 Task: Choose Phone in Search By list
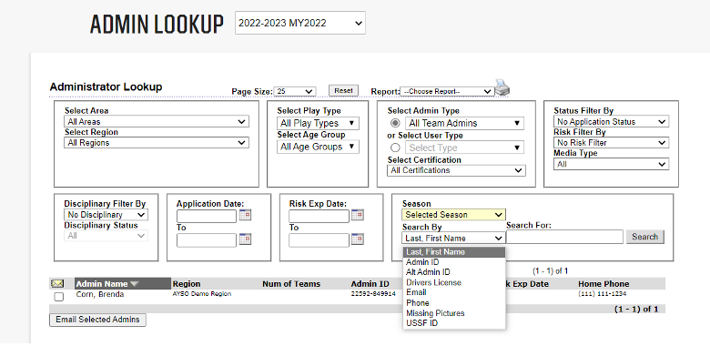[453, 303]
